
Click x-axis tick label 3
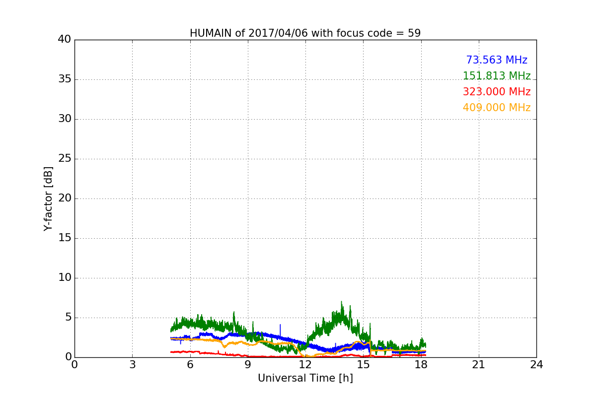pyautogui.click(x=132, y=365)
